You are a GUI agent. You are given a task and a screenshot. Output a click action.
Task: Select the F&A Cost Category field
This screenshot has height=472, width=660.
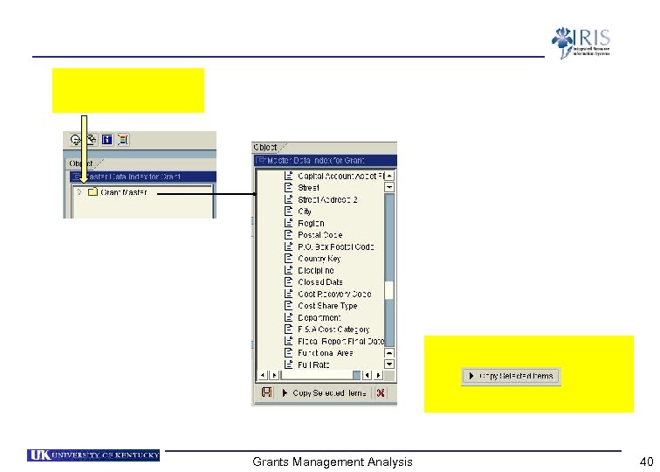(x=333, y=330)
